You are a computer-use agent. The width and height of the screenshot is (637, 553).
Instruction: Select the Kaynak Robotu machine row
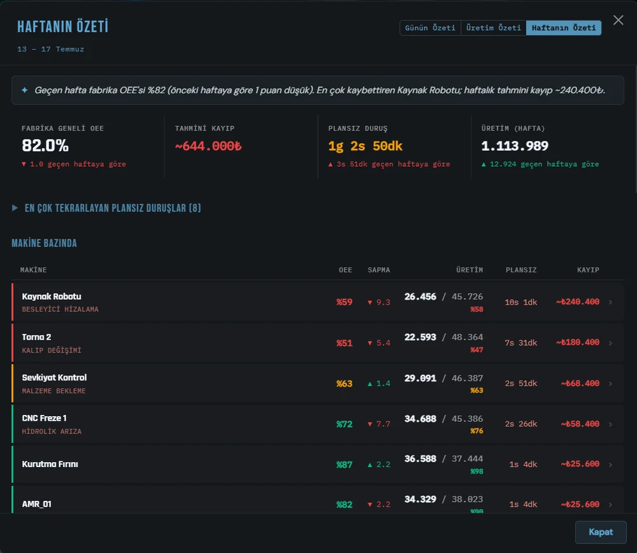(318, 302)
